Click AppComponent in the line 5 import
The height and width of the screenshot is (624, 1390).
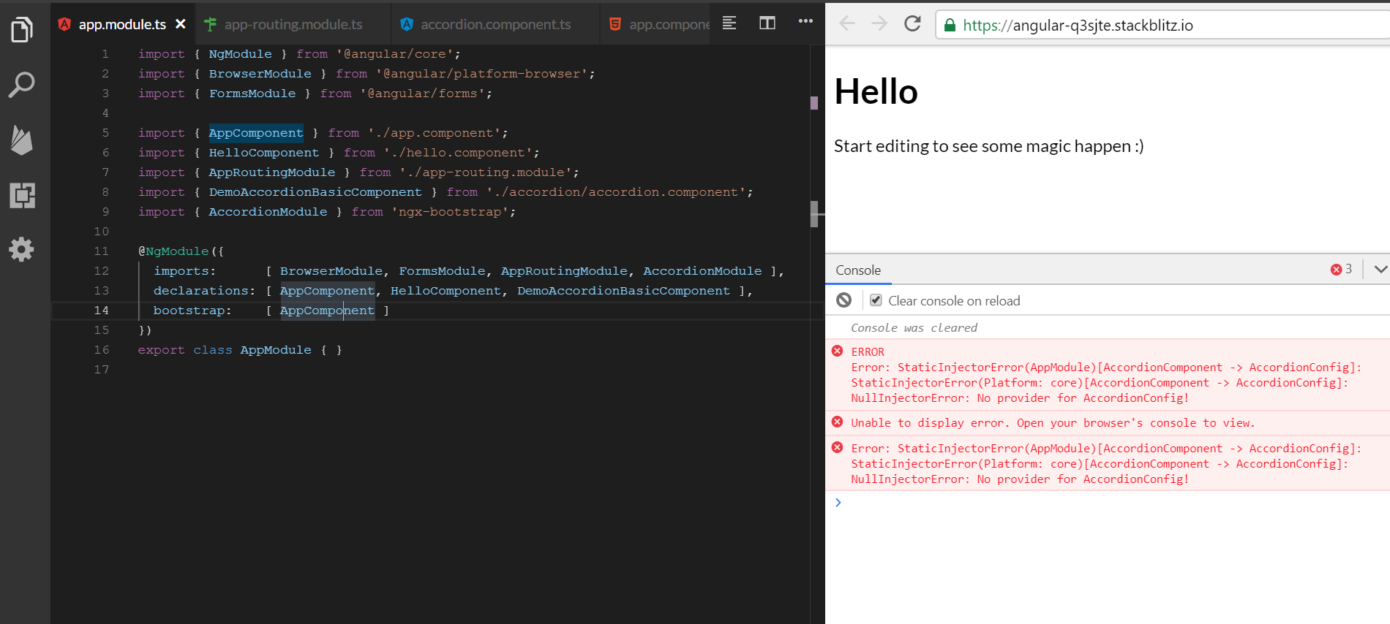[x=256, y=133]
